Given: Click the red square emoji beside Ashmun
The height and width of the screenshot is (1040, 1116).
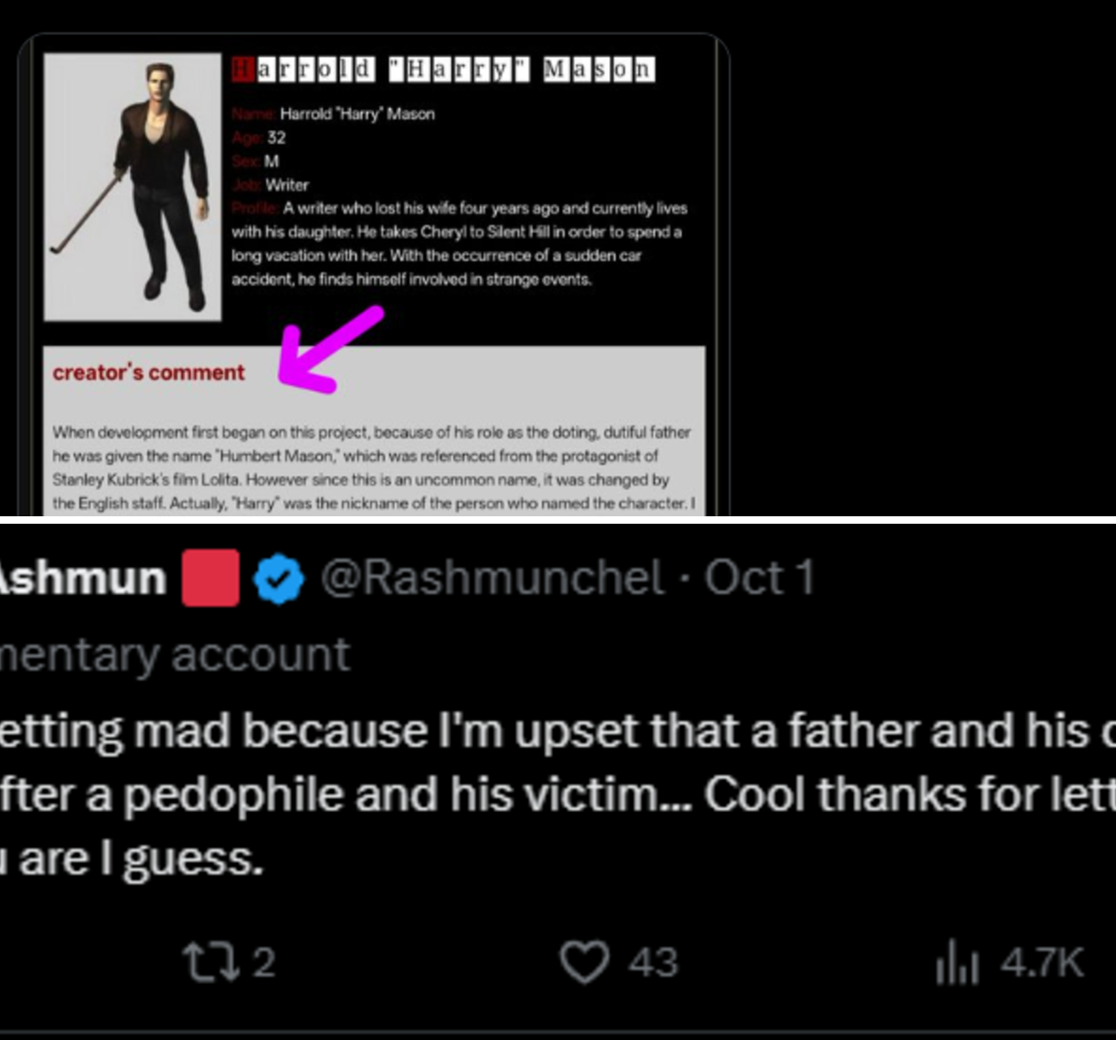Looking at the screenshot, I should tap(210, 579).
